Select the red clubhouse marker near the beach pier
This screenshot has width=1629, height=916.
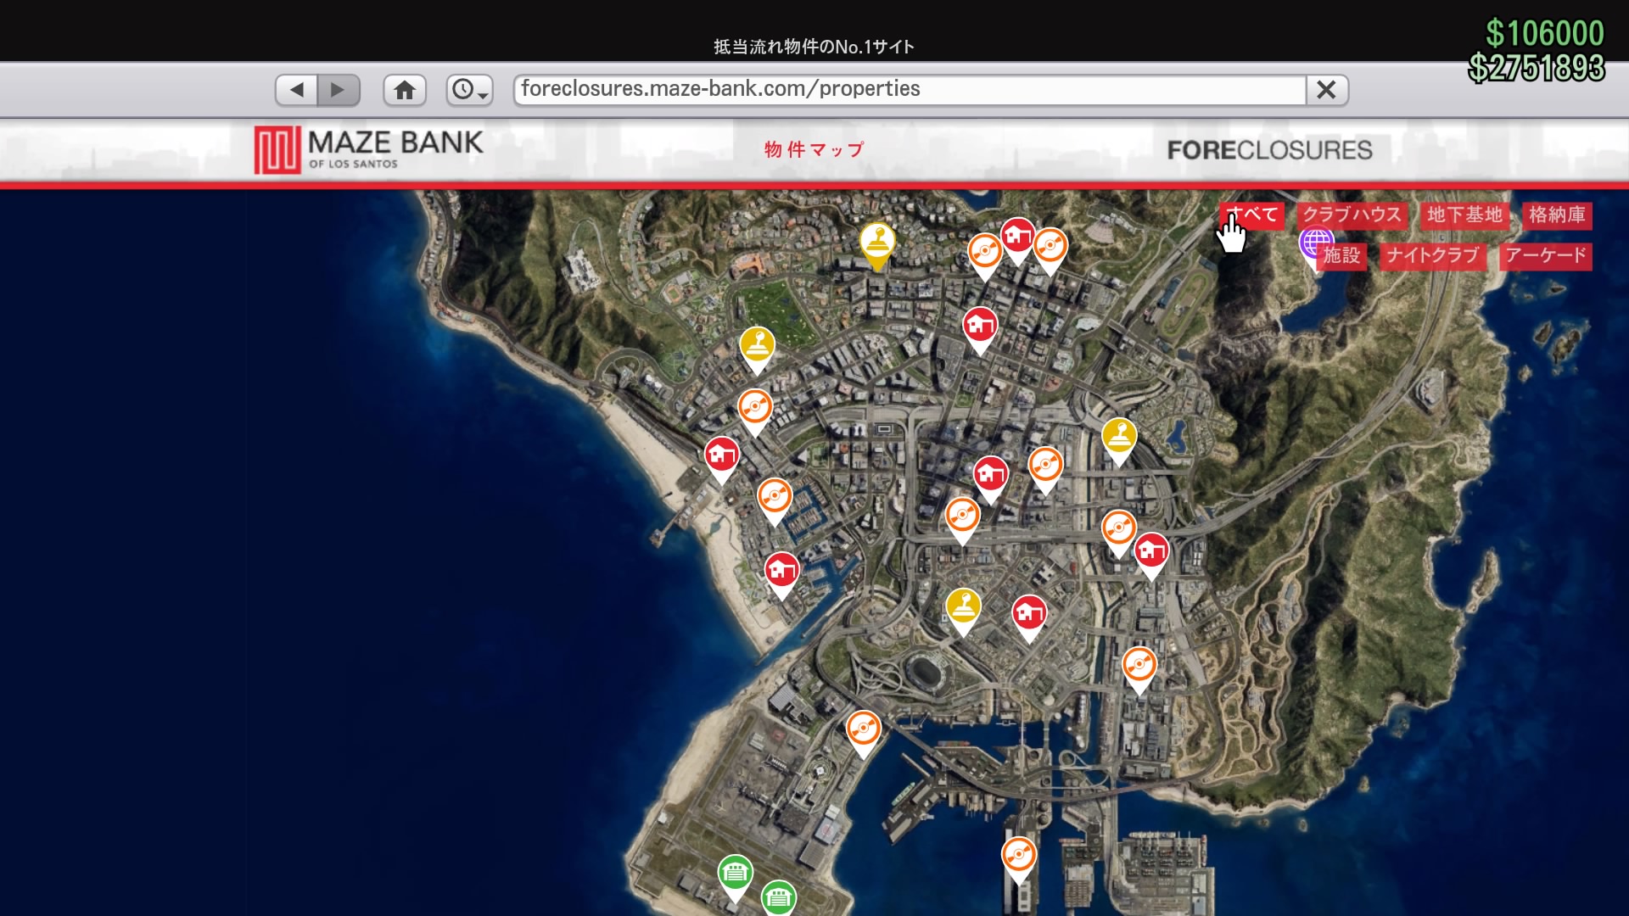[721, 455]
